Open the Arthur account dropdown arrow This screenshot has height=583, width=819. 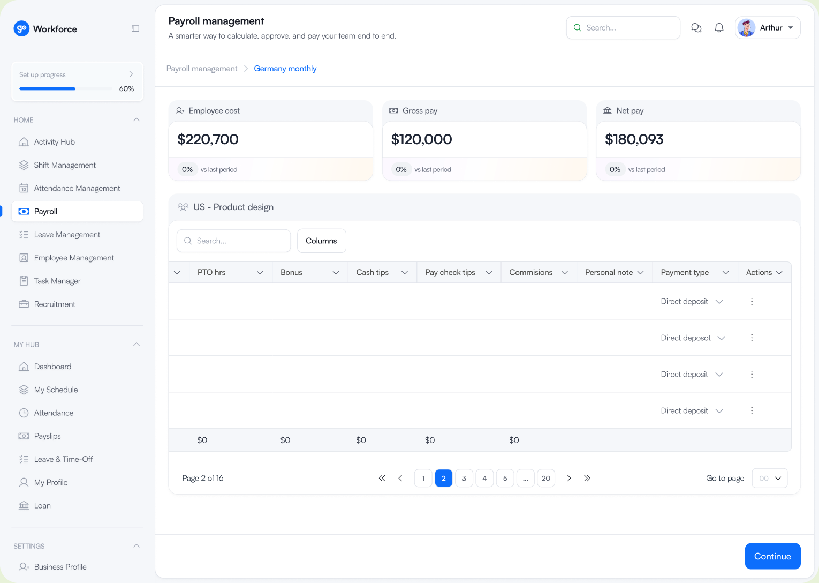coord(791,28)
